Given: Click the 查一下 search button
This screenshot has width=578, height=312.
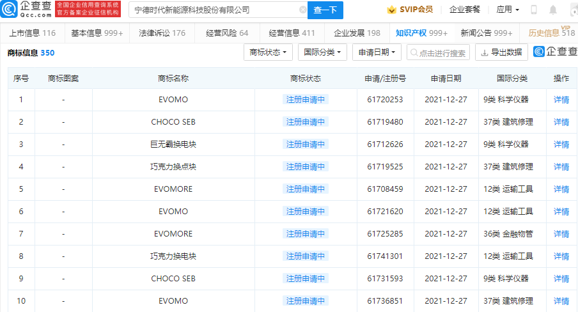Looking at the screenshot, I should (x=325, y=10).
